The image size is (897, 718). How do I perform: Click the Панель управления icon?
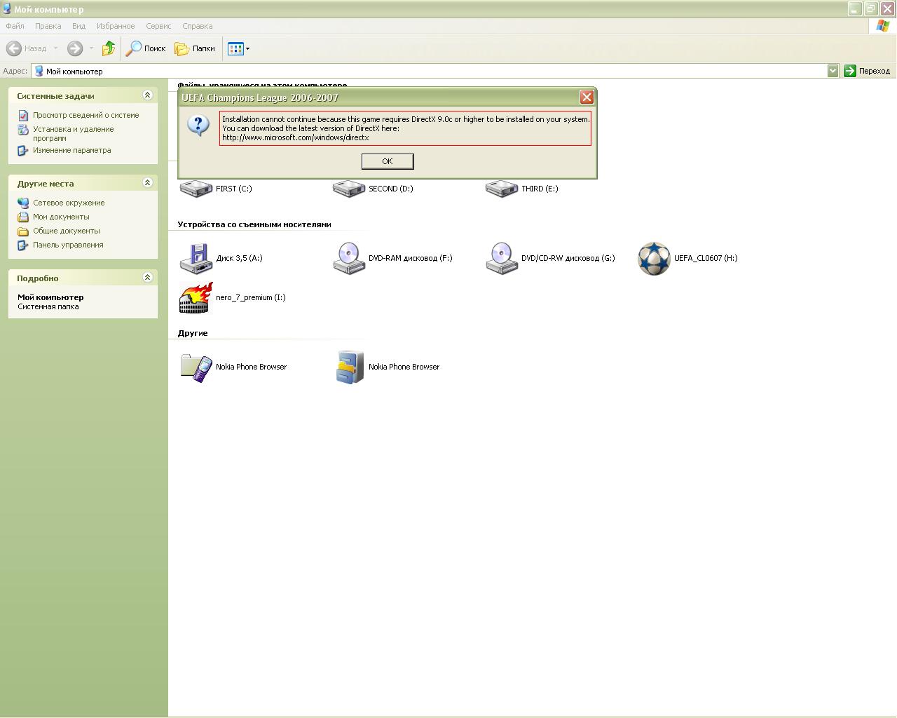click(x=23, y=245)
